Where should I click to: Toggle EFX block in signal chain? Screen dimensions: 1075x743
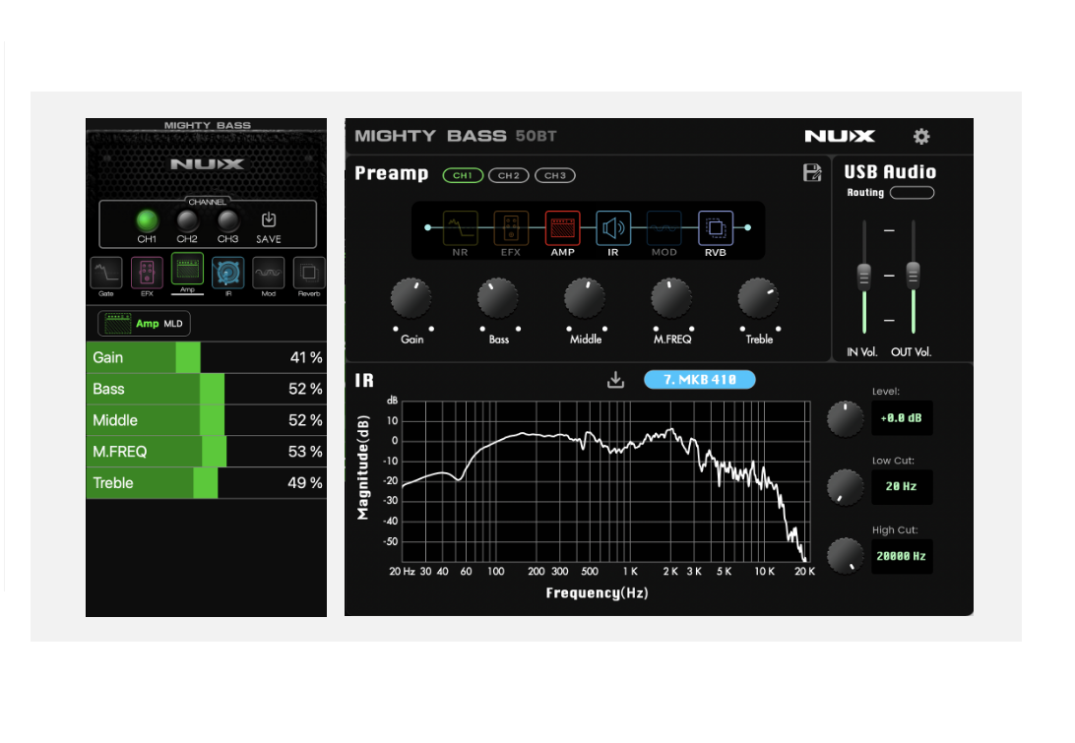(511, 228)
